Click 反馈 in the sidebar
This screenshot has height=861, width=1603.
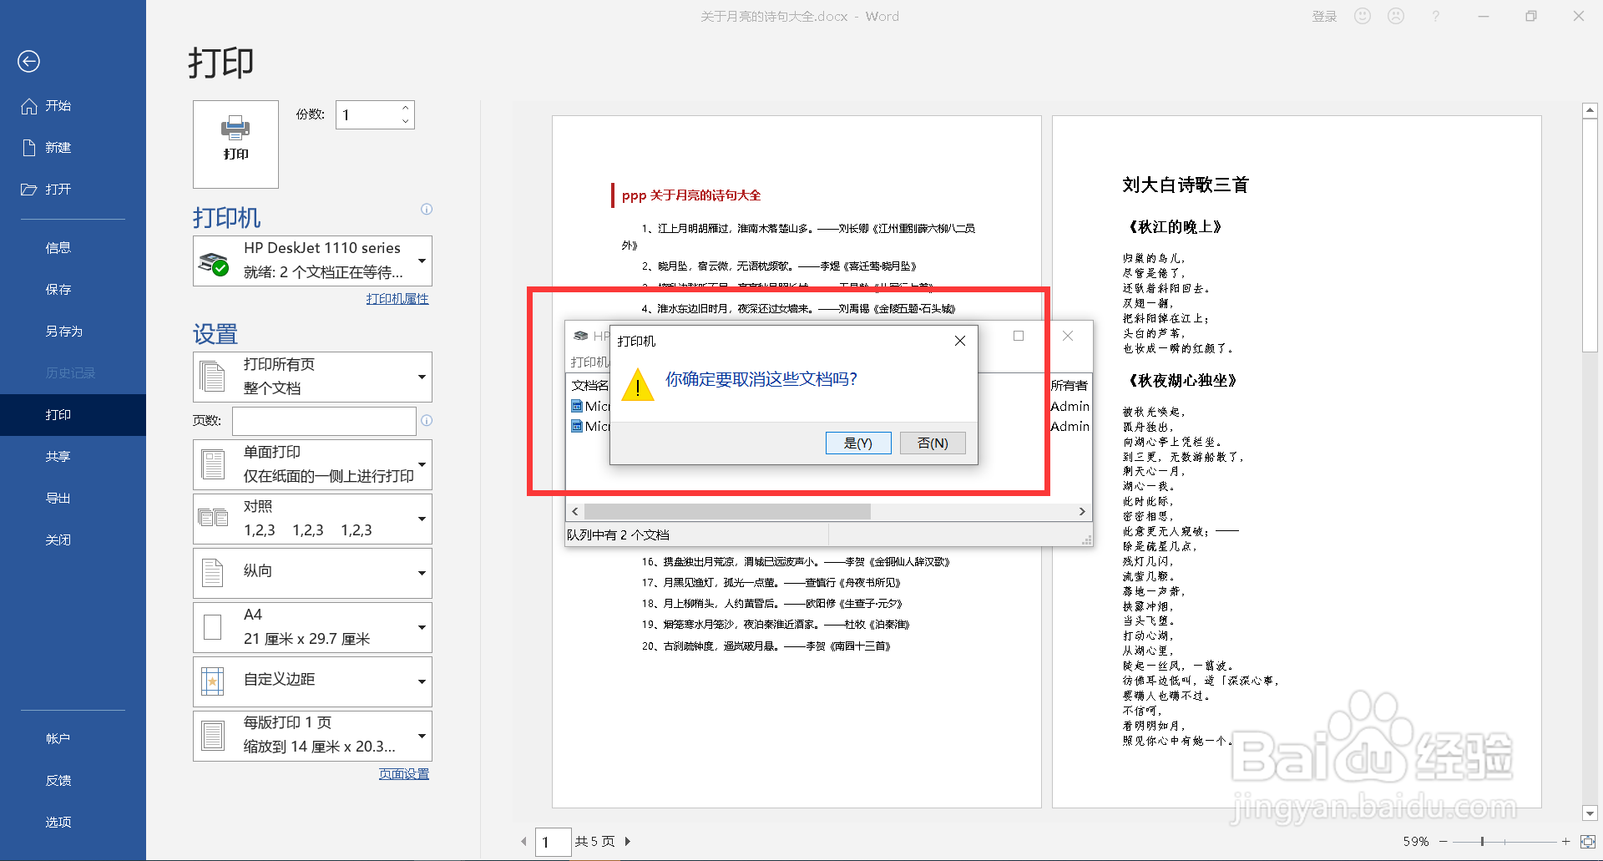point(58,781)
